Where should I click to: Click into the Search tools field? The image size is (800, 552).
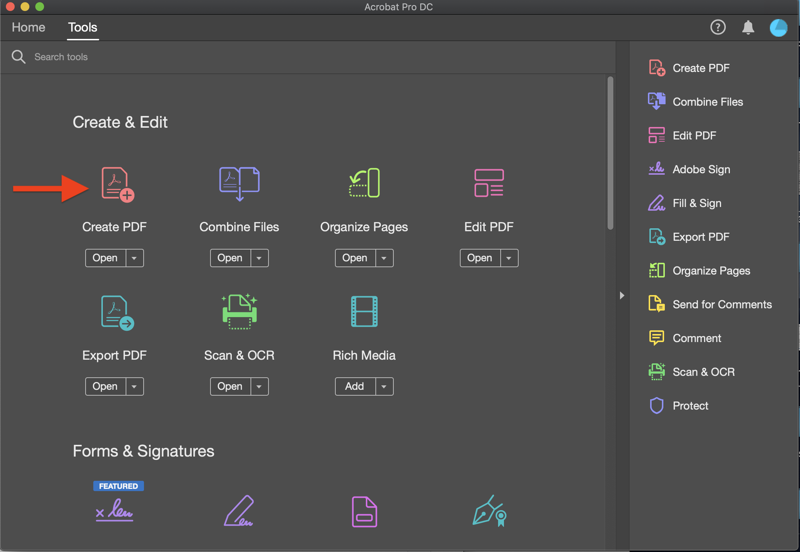pos(308,57)
